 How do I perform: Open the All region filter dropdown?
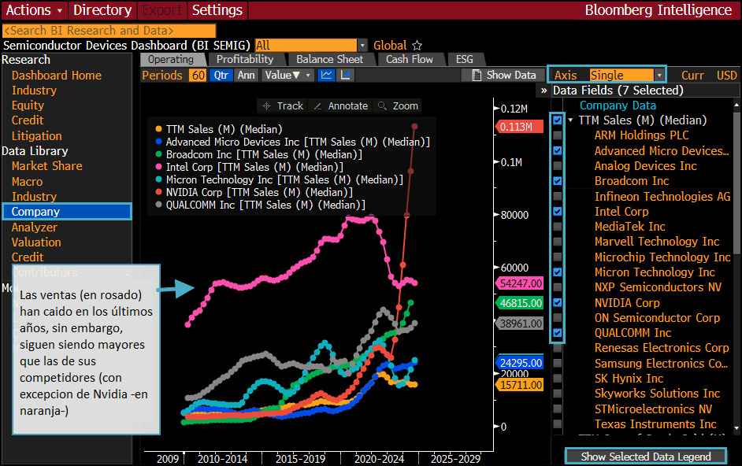click(311, 46)
